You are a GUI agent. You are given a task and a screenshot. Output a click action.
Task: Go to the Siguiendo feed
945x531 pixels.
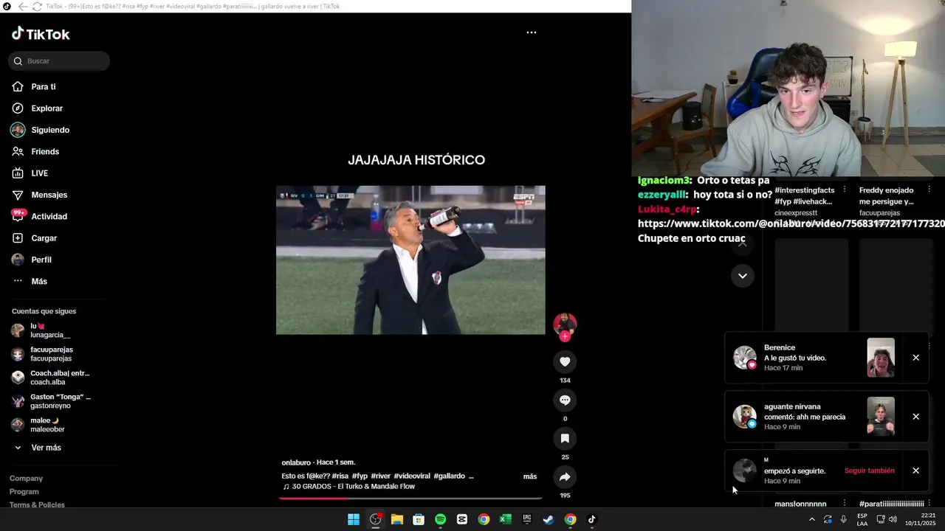click(x=50, y=130)
